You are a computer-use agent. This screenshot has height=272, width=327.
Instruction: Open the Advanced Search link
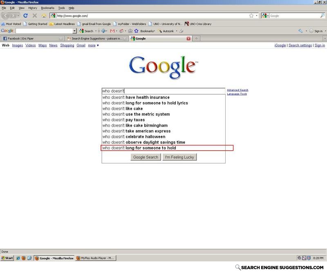237,90
